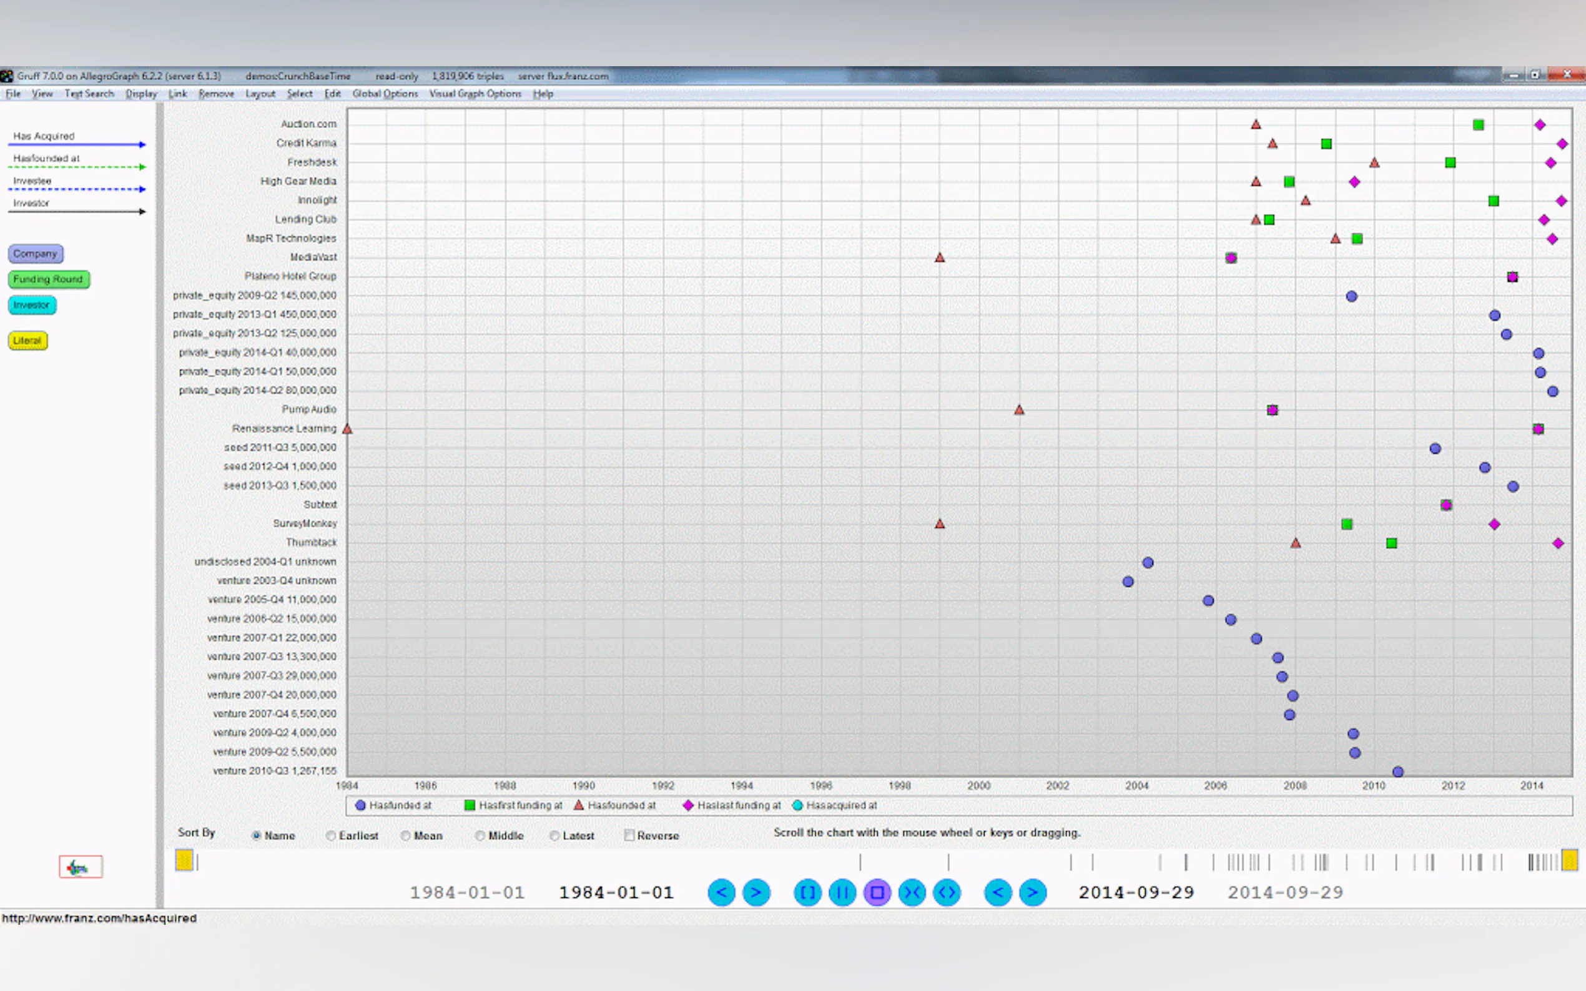
Task: Click the small graph thumbnail icon at bottom left
Action: coord(80,867)
